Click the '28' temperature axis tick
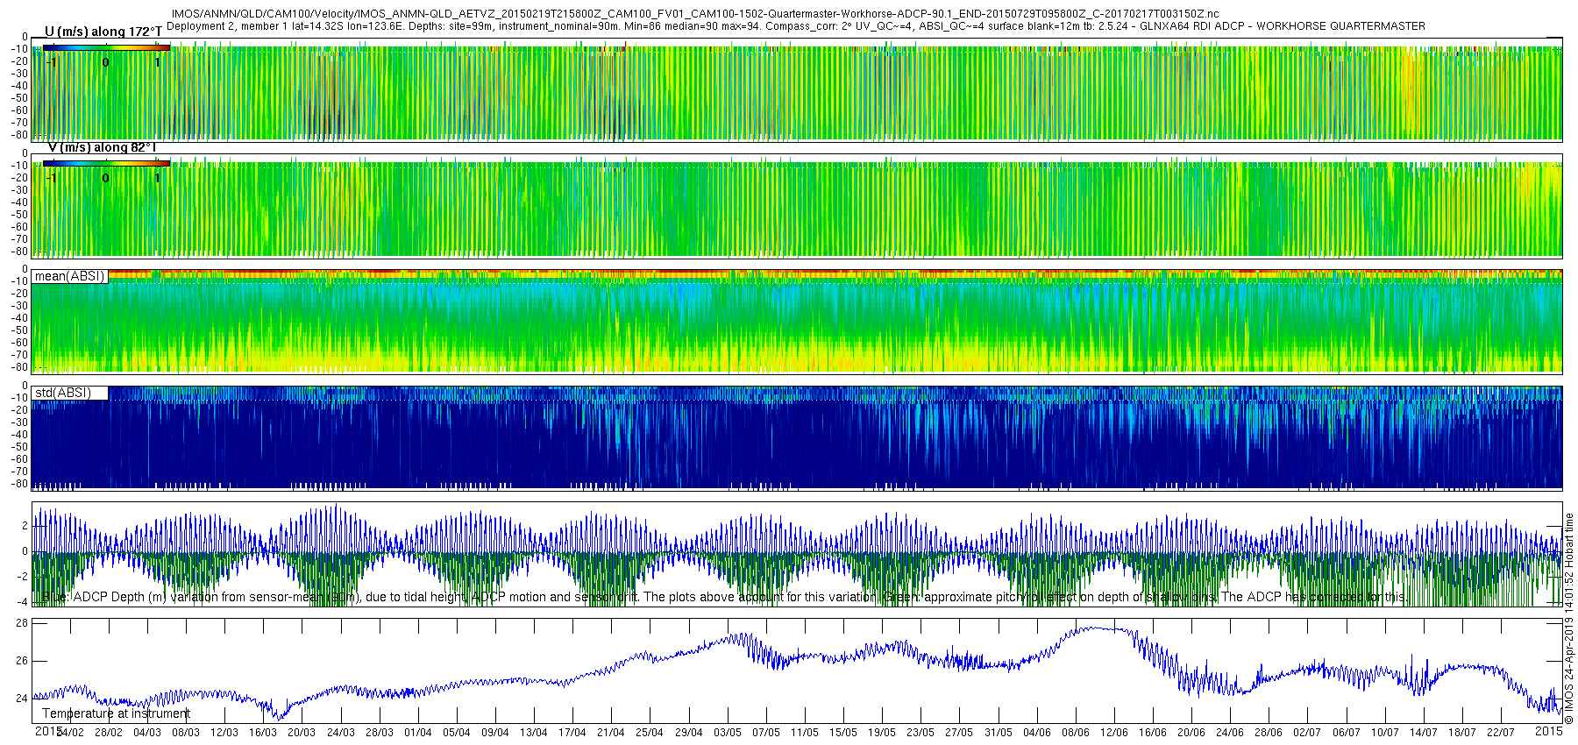This screenshot has width=1578, height=745. (x=22, y=623)
